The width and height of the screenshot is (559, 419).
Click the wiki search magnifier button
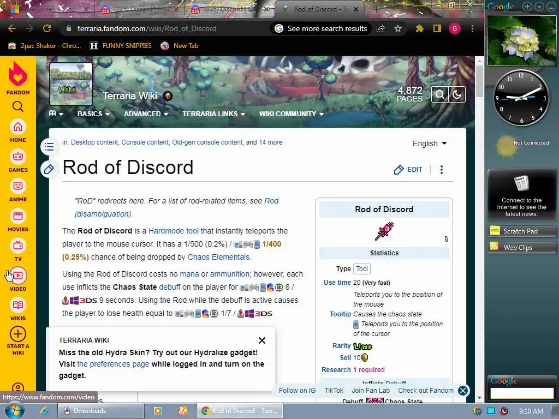(x=440, y=94)
